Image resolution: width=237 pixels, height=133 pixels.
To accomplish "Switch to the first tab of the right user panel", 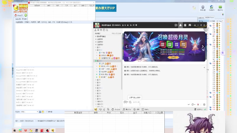I will 201,18.
